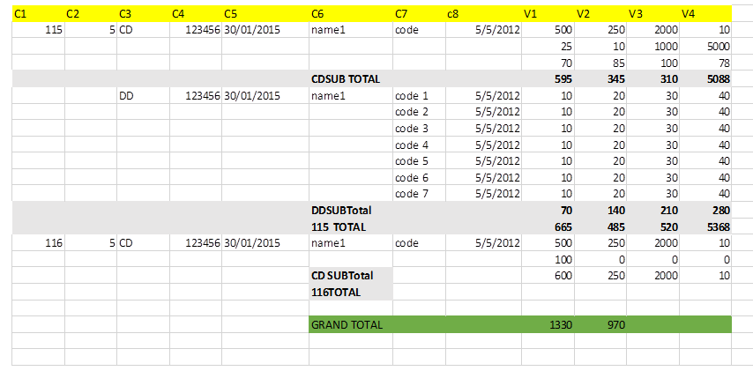Click the DDSUBTotal label cell
Viewport: 753px width, 371px height.
[351, 211]
